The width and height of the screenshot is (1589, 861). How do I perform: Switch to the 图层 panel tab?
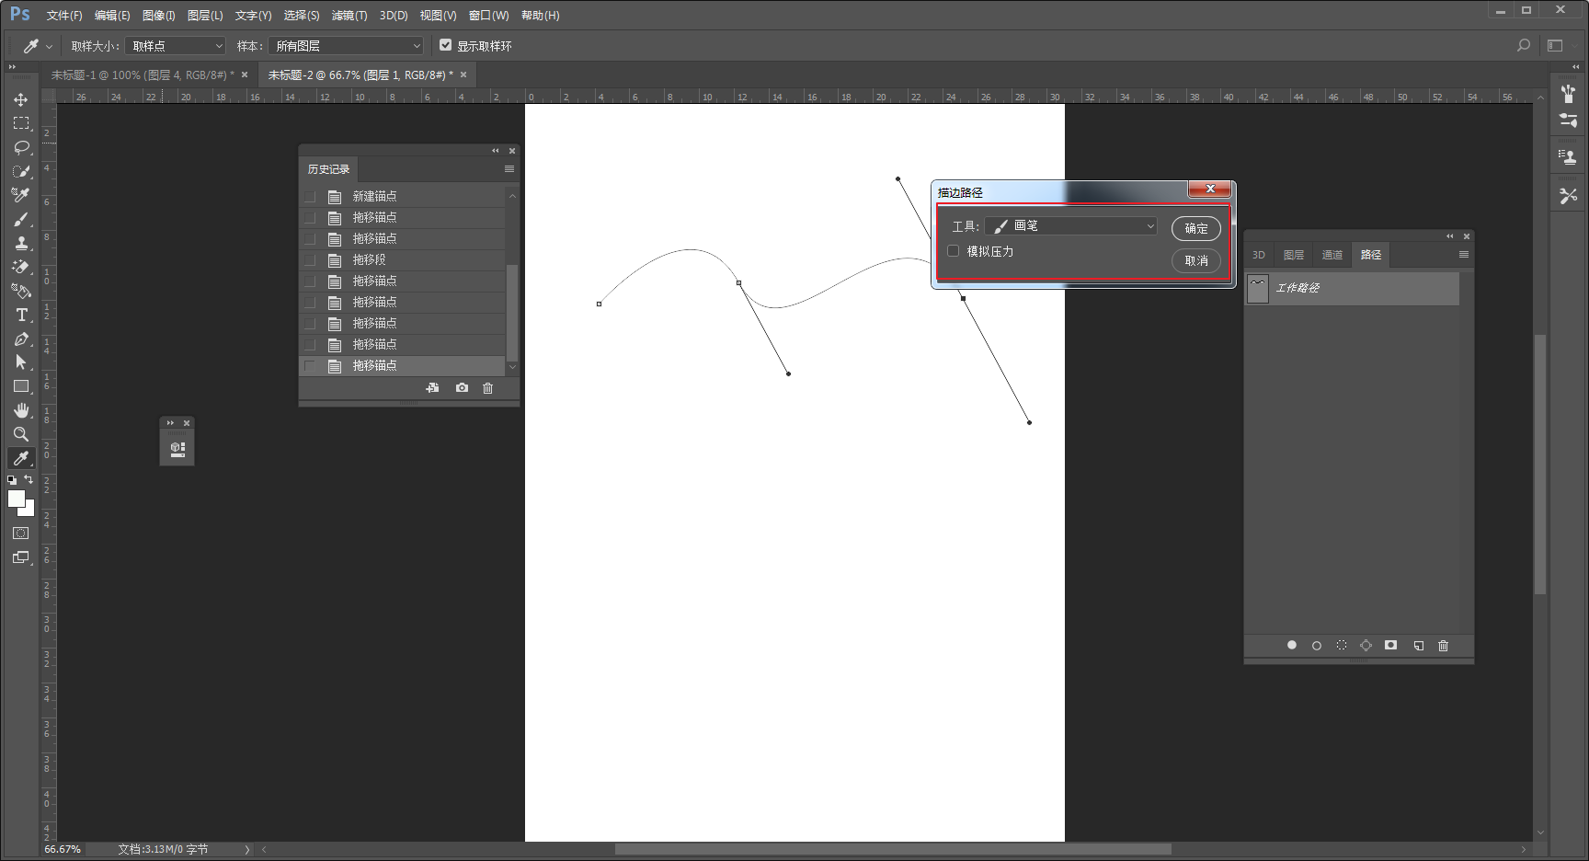(1294, 255)
